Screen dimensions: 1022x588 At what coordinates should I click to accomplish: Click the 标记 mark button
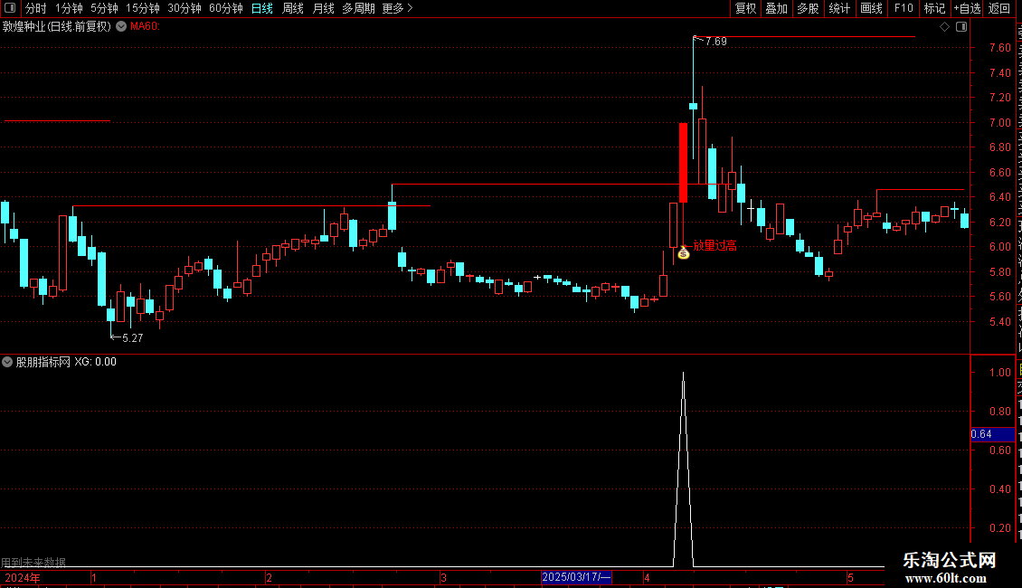(934, 8)
